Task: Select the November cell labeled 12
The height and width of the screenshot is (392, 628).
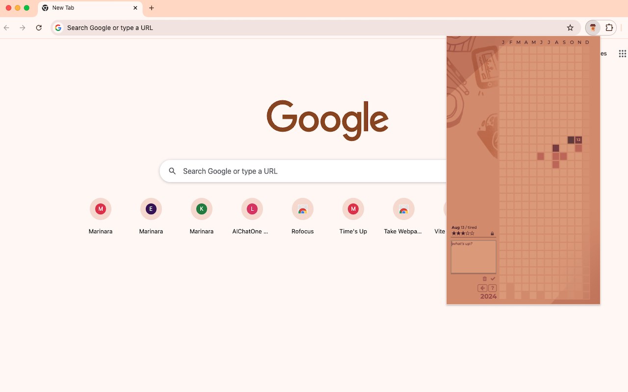Action: 578,140
